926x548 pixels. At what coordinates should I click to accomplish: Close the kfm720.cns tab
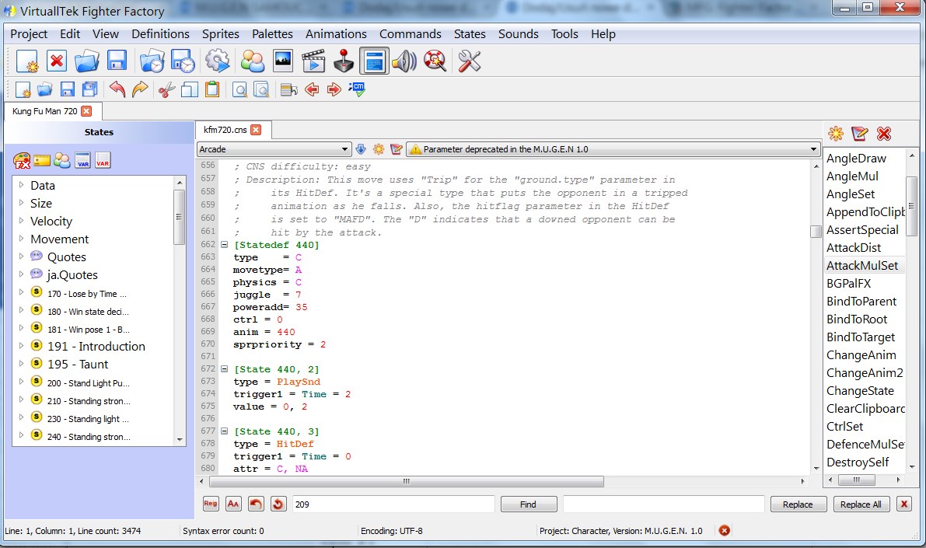pyautogui.click(x=256, y=130)
